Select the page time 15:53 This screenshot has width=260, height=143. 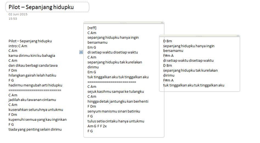[x=13, y=19]
